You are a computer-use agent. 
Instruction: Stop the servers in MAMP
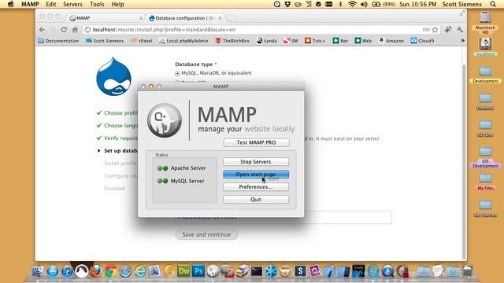tap(256, 162)
